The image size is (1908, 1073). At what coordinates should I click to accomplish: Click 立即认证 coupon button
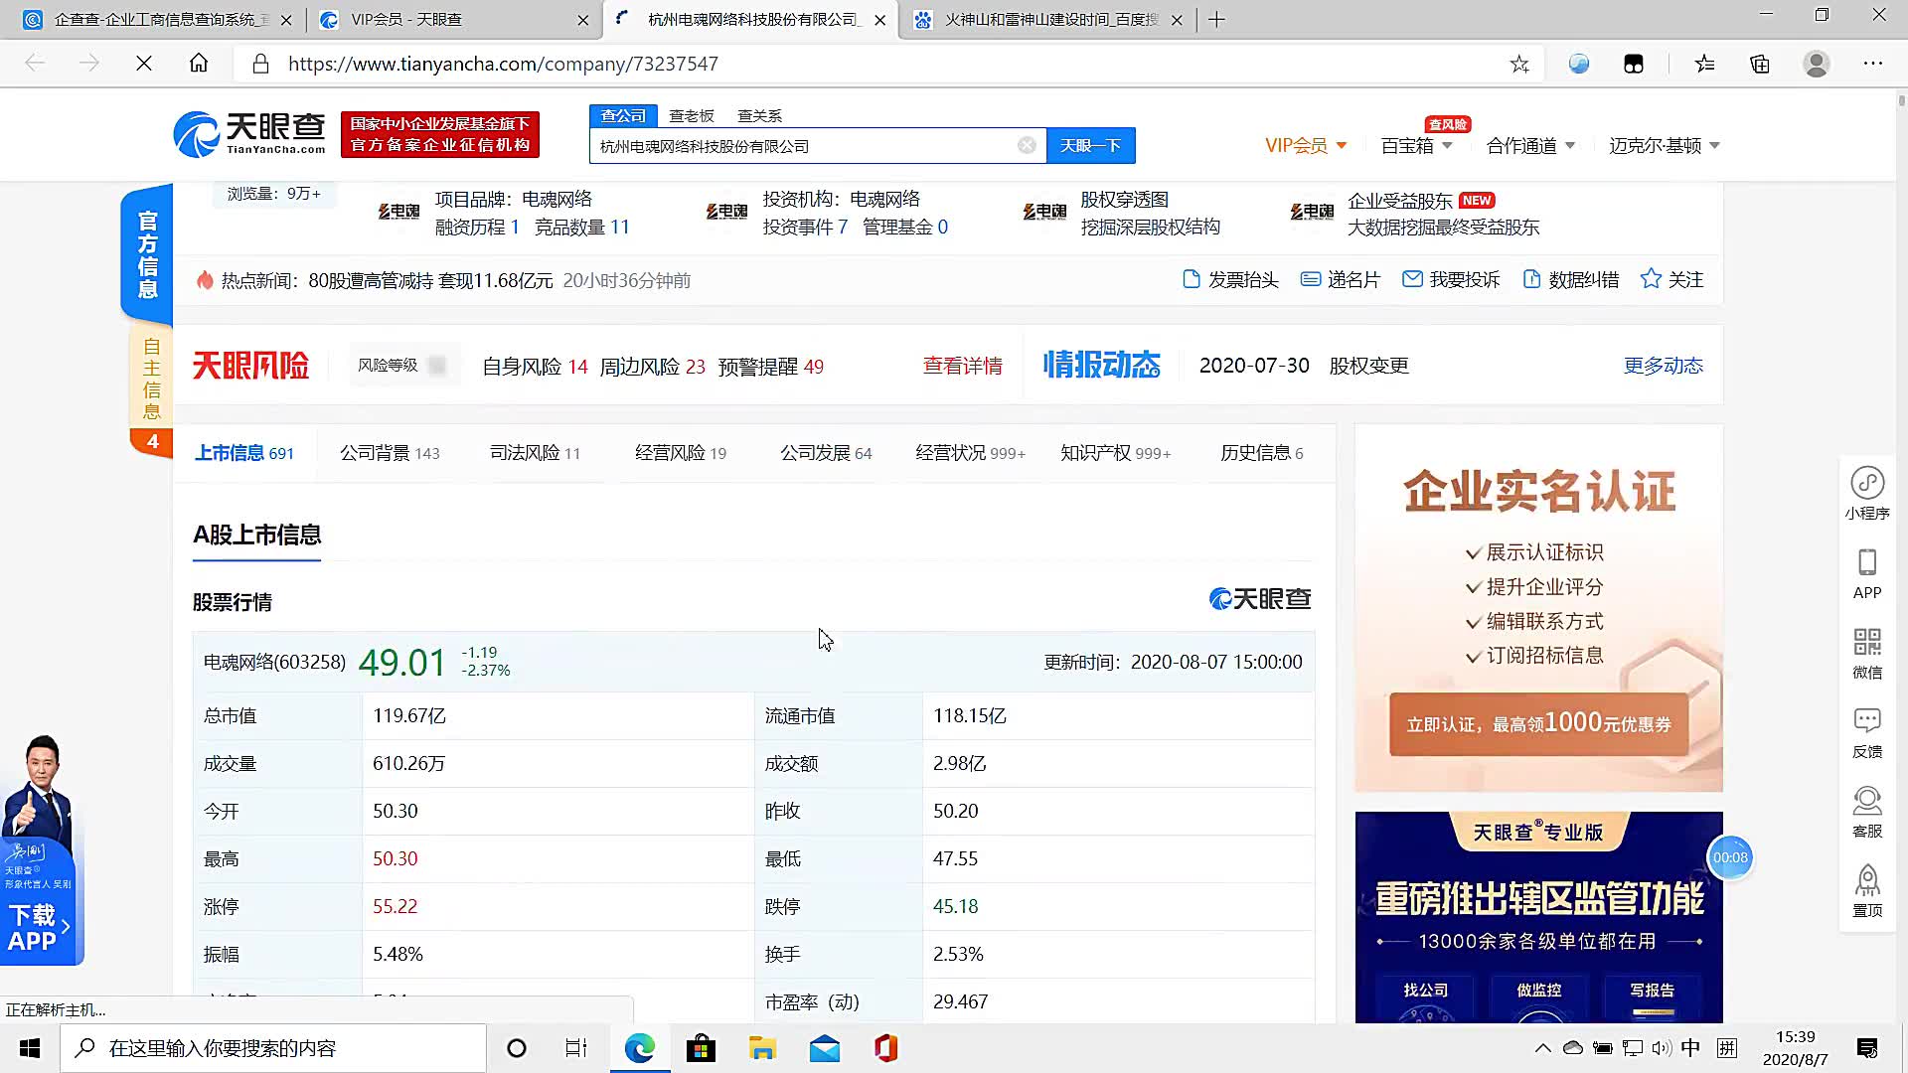tap(1538, 724)
